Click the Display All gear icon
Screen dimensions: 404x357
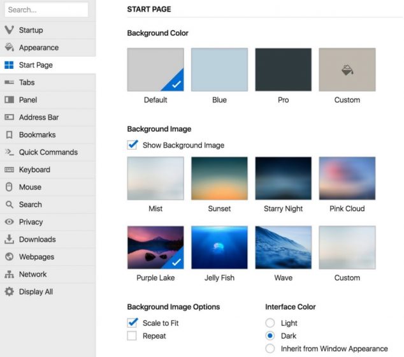9,292
